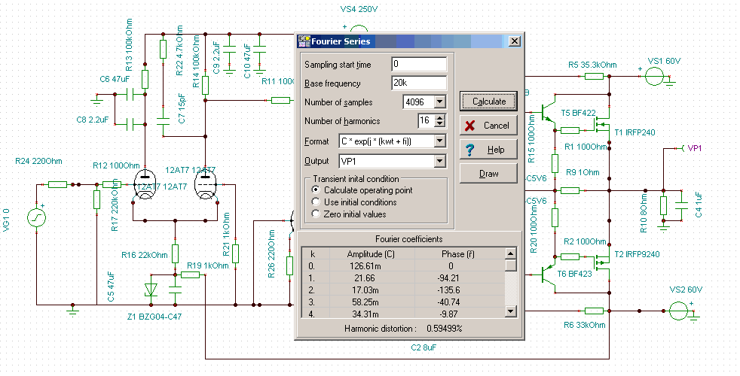
Task: Select the left 12AT7 tube symbol
Action: pyautogui.click(x=144, y=185)
